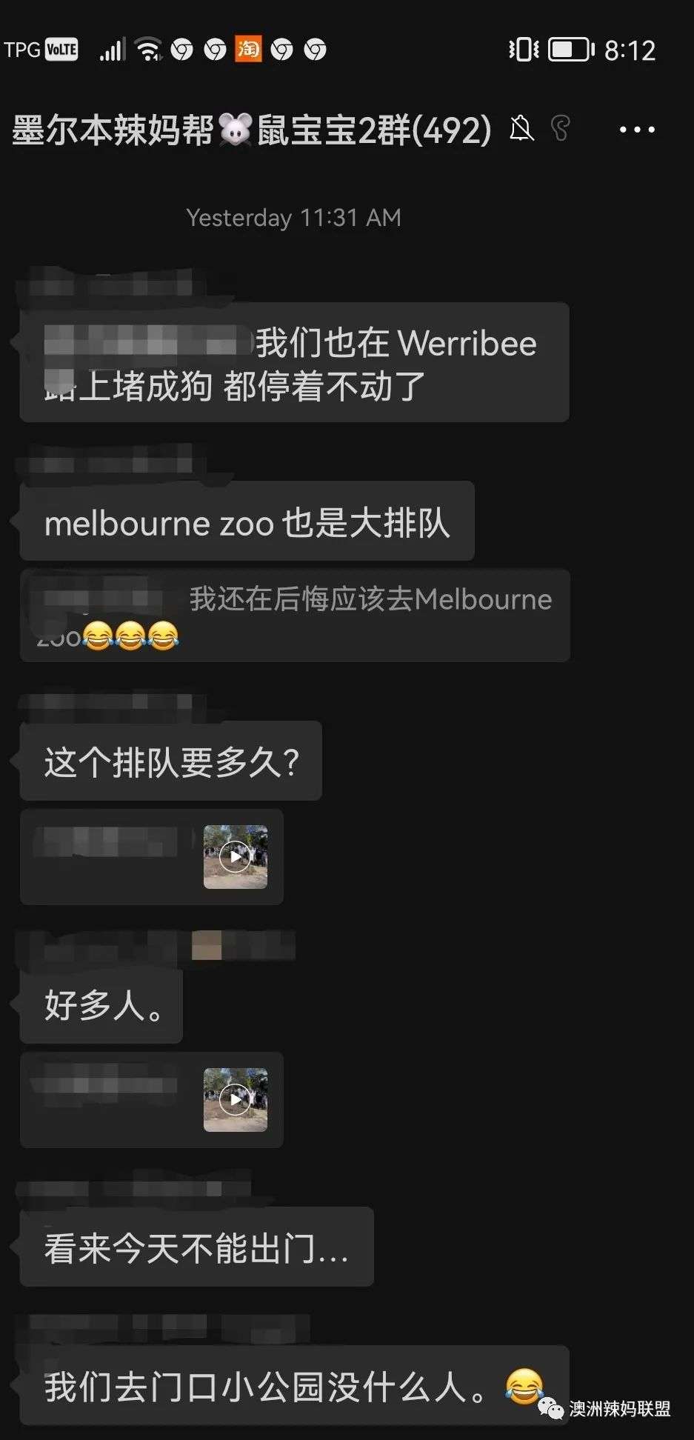
Task: Tap the battery indicator icon
Action: [x=571, y=50]
